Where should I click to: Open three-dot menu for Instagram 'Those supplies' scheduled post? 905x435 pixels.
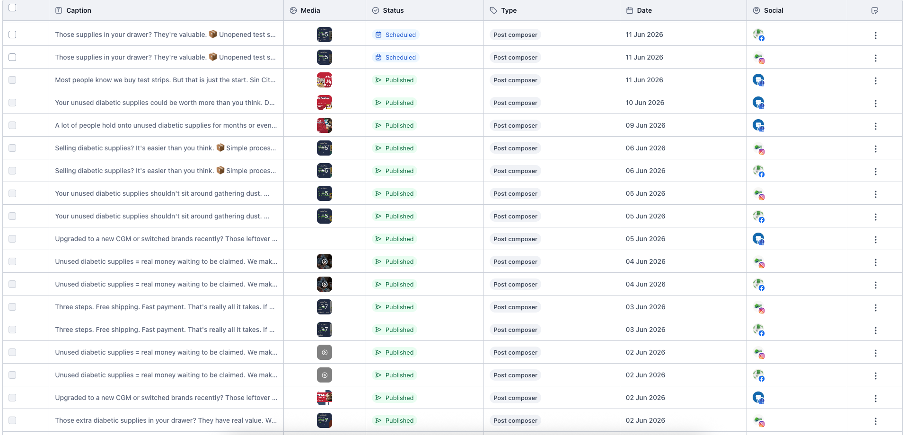pyautogui.click(x=876, y=58)
